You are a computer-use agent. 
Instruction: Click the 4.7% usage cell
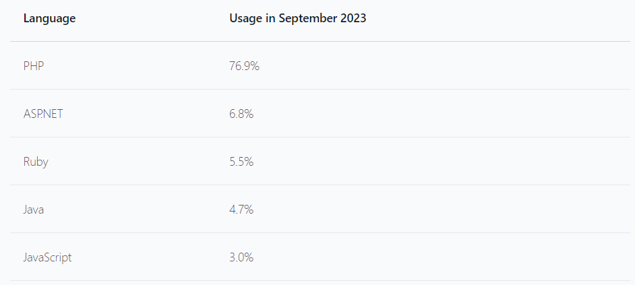(x=241, y=210)
